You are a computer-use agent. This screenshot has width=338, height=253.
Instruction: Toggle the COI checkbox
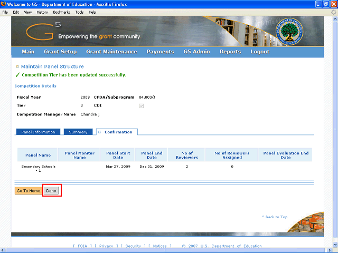[141, 106]
